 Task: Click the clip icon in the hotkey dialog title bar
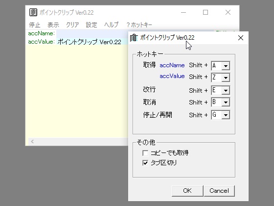point(134,38)
